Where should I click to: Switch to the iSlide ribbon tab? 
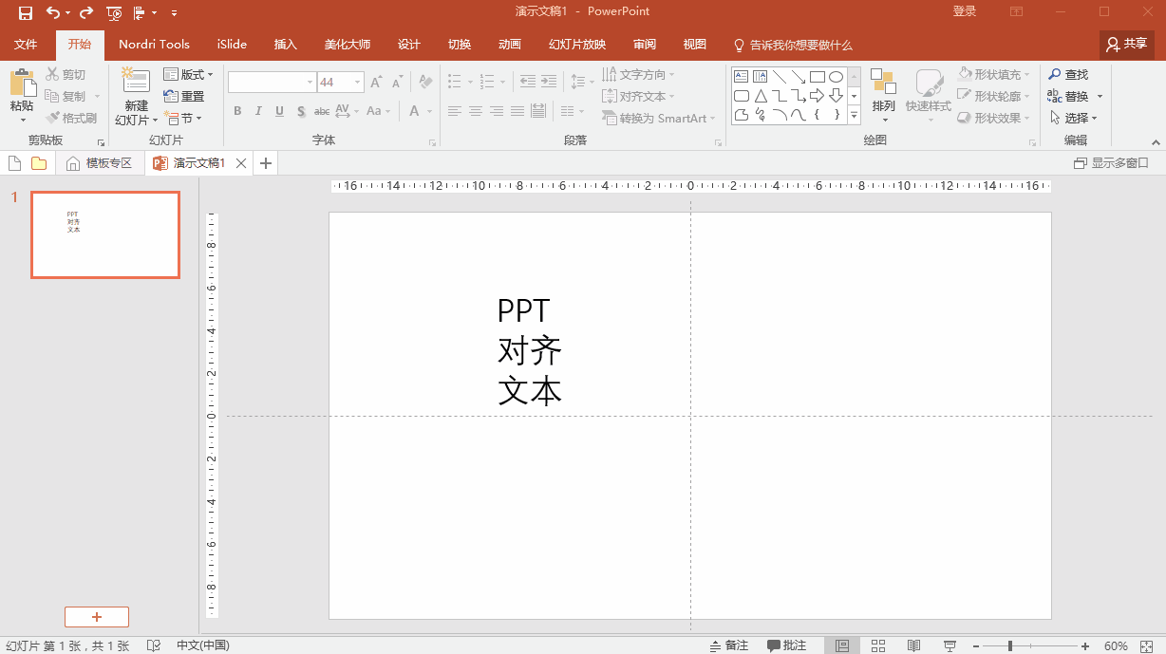click(x=232, y=45)
